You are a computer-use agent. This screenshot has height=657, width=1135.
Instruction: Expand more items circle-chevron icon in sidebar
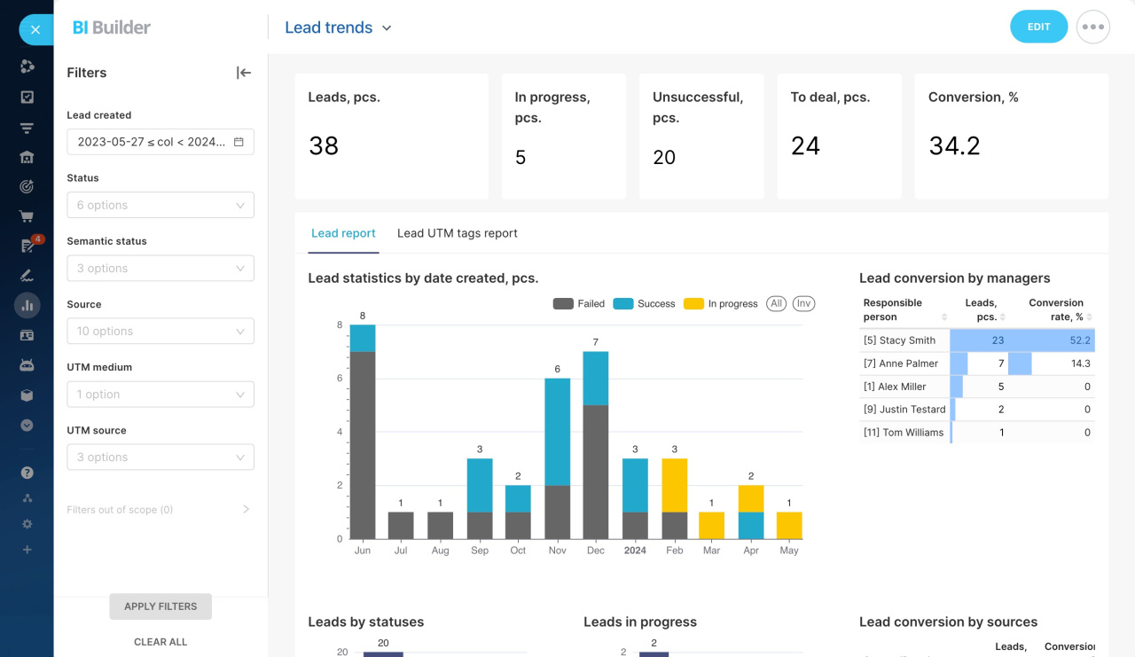[x=27, y=426]
